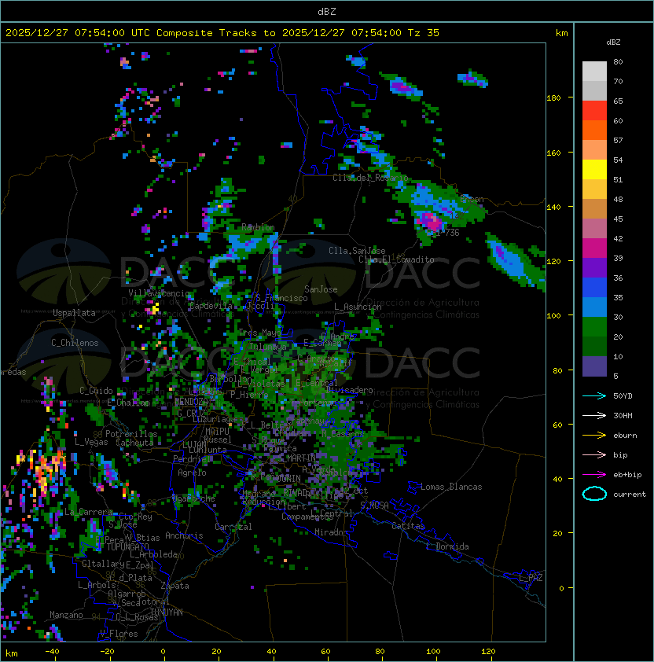Click the C_Guido place label
This screenshot has width=654, height=662.
[96, 391]
